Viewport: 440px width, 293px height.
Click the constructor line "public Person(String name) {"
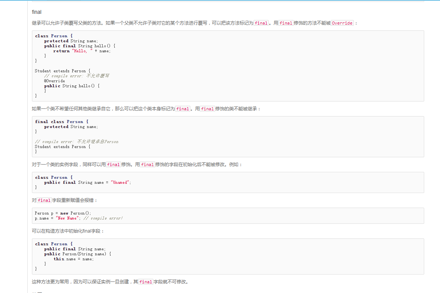[x=78, y=254]
